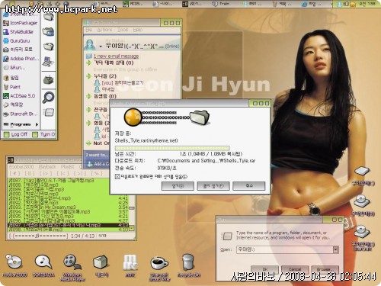
Task: Click 열기 button in download dialog
Action: (178, 186)
